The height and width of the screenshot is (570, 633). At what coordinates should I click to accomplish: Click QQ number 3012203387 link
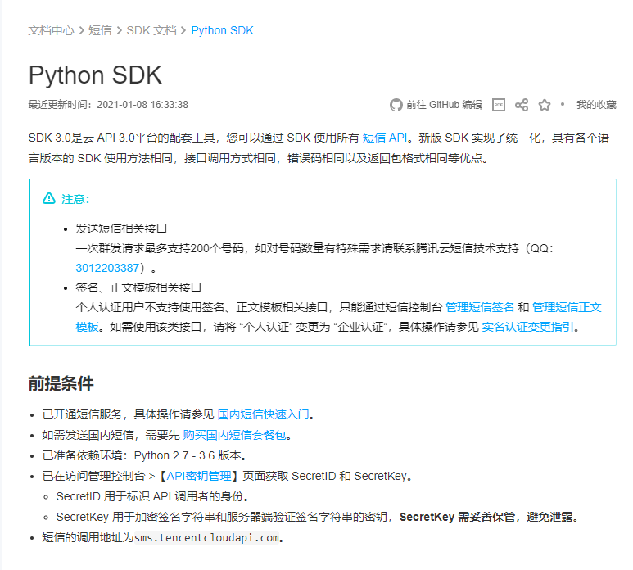(x=107, y=268)
